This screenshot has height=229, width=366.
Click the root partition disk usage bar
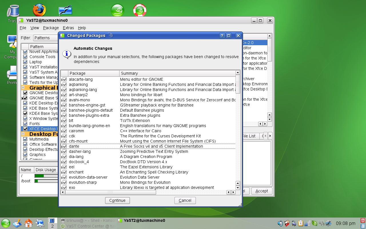(46, 176)
